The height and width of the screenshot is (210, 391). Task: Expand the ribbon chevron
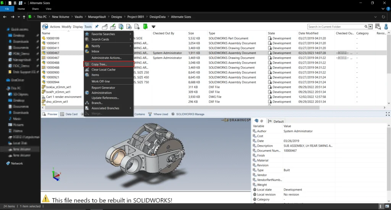pyautogui.click(x=383, y=9)
